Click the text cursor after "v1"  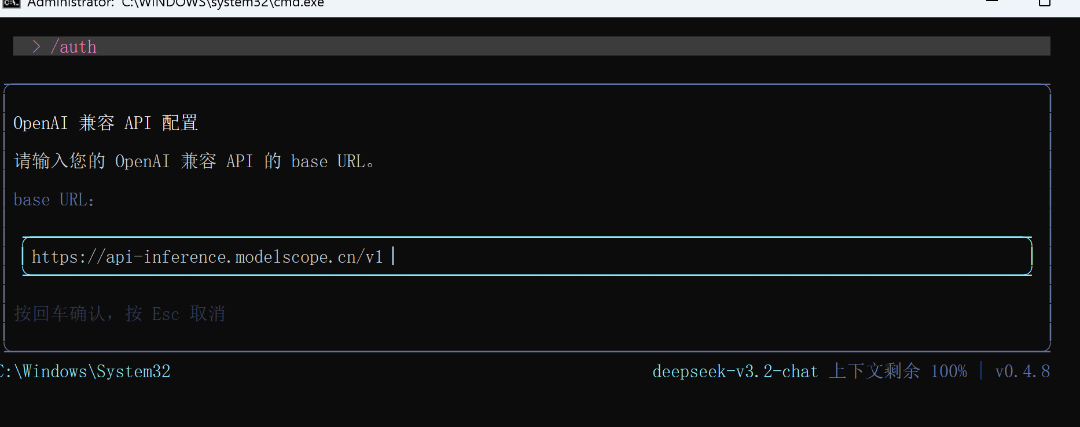[x=393, y=256]
